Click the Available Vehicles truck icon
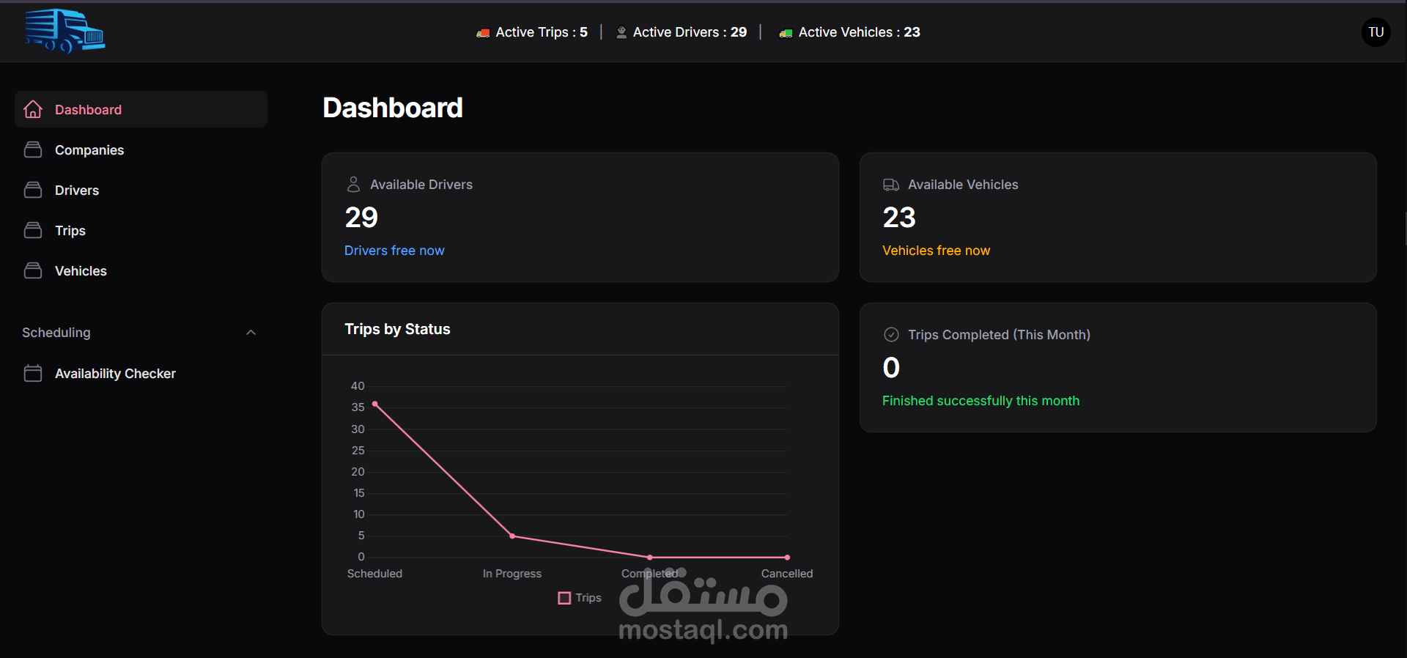Viewport: 1407px width, 658px height. tap(891, 185)
